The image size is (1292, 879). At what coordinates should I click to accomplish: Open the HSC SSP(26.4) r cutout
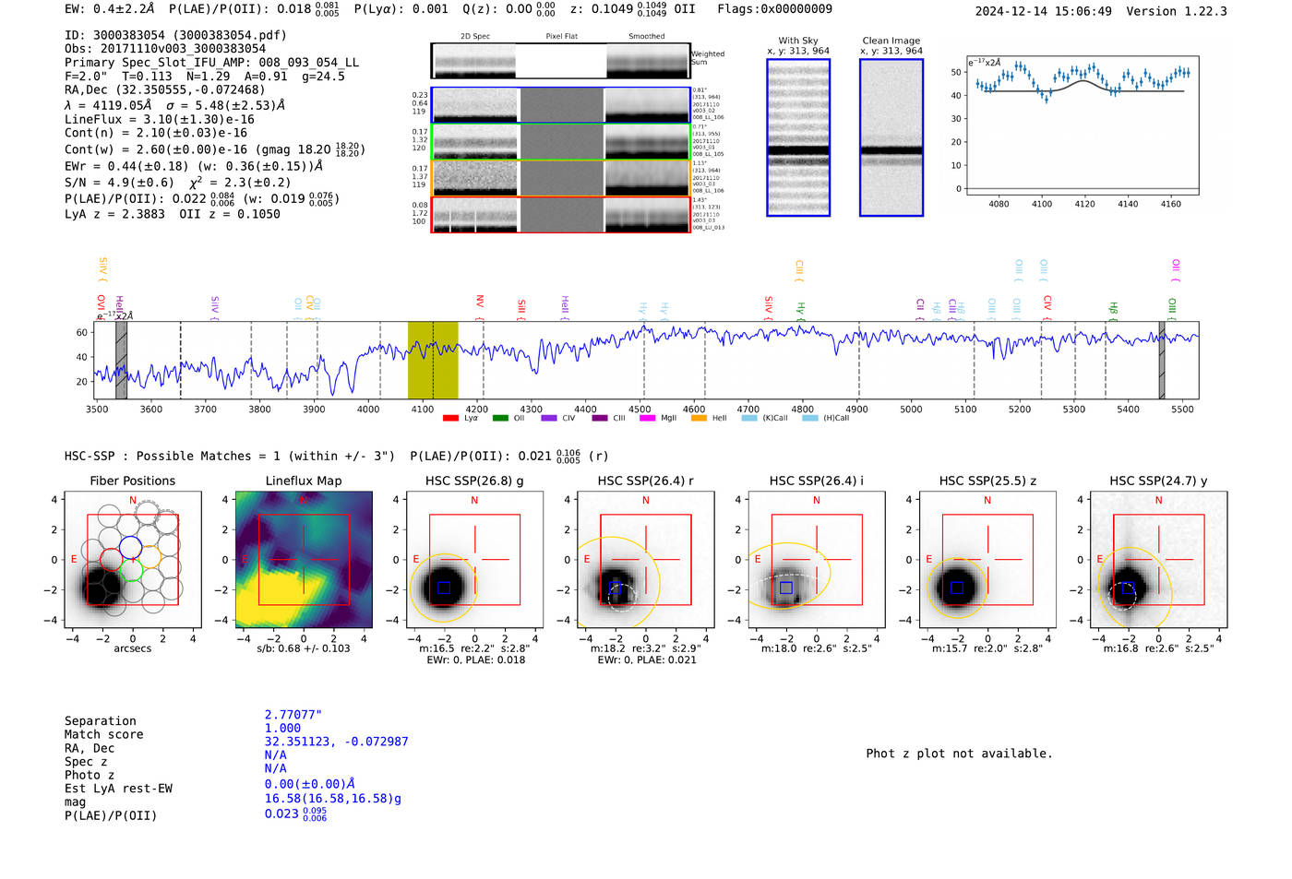click(x=645, y=560)
